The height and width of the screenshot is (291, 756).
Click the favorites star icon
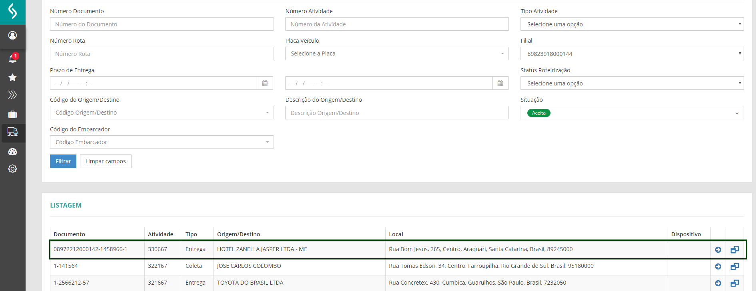click(x=12, y=77)
